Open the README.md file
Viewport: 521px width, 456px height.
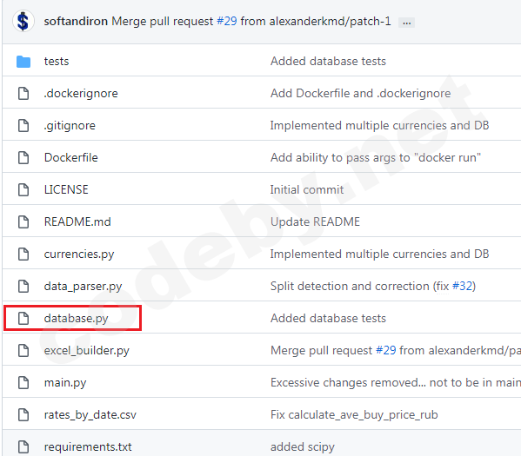click(x=77, y=221)
